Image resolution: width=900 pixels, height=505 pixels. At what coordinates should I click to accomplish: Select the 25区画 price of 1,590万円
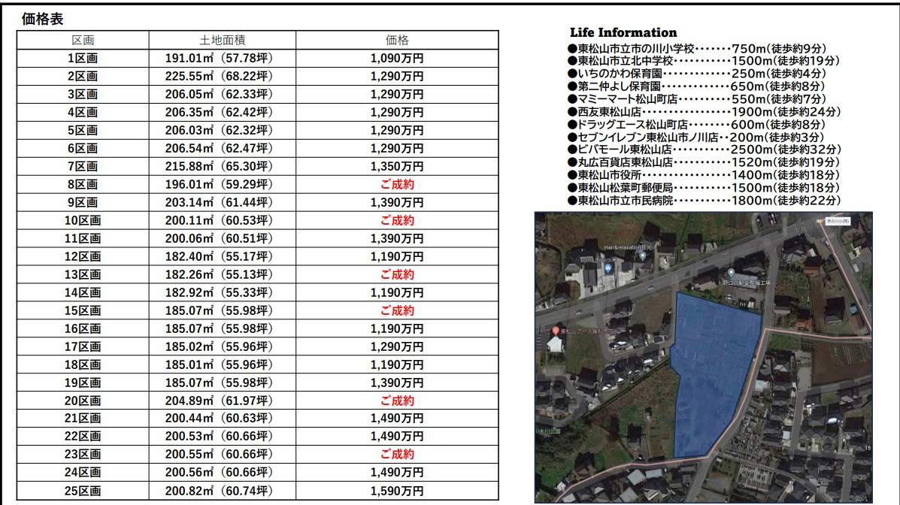click(x=396, y=490)
